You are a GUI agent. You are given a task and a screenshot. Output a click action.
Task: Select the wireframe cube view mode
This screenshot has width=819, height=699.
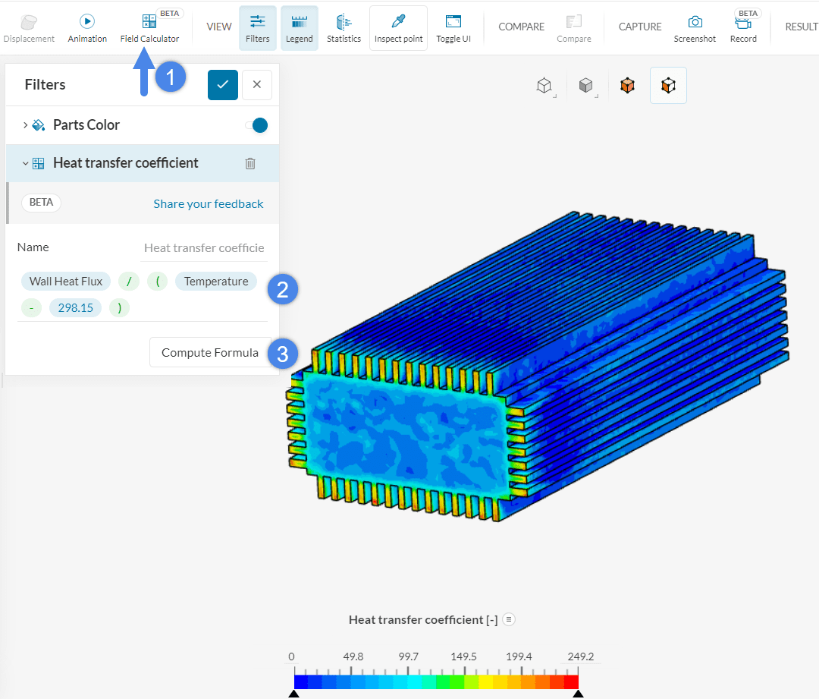point(544,86)
